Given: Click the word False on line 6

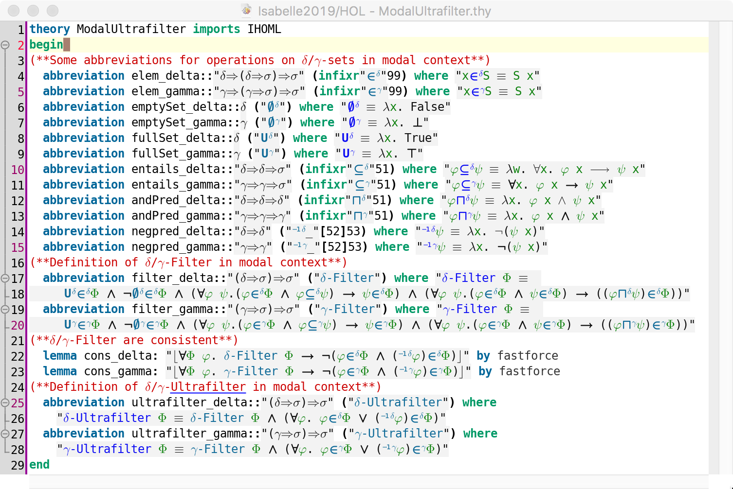Looking at the screenshot, I should pyautogui.click(x=427, y=107).
